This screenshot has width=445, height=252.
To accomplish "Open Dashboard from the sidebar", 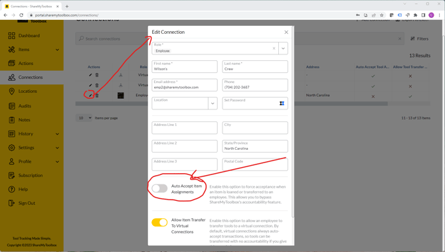I will pos(29,36).
